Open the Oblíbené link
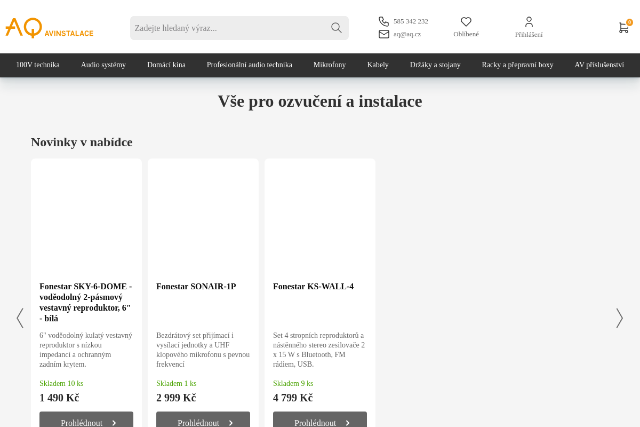 (466, 34)
